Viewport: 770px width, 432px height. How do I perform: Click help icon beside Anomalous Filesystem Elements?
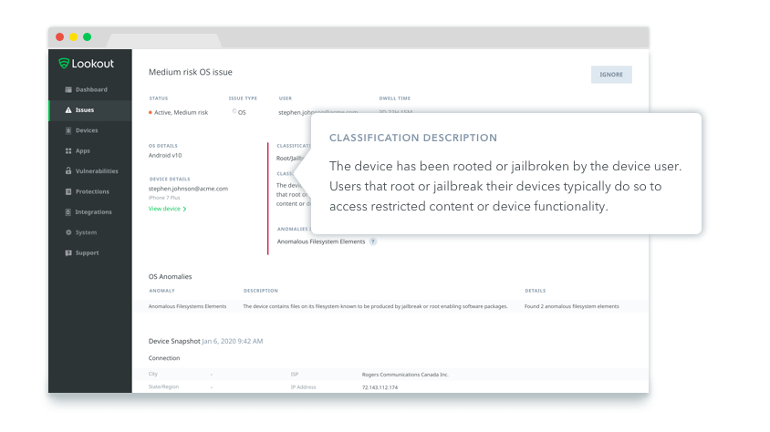[x=373, y=242]
